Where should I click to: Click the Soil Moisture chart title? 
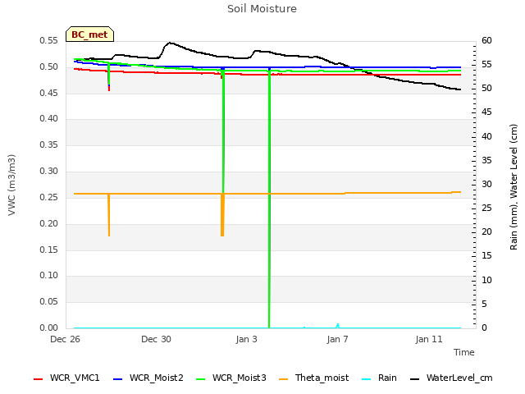click(262, 9)
